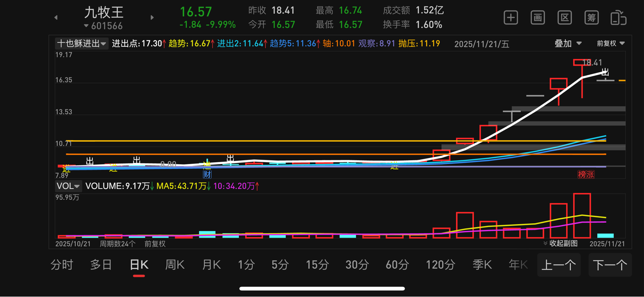This screenshot has height=297, width=644.
Task: Go to previous stock with left arrow
Action: click(56, 17)
